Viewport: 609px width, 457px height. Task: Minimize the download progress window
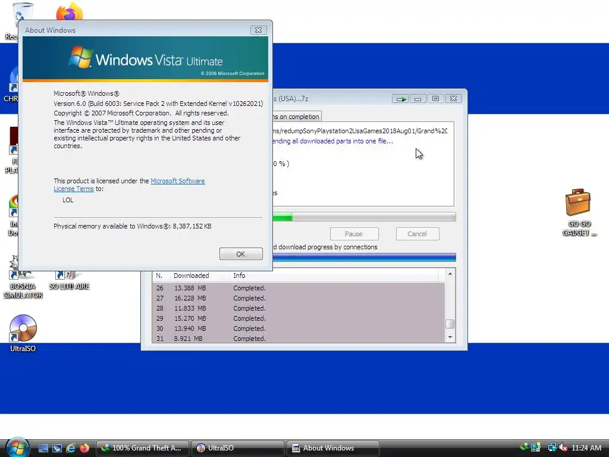pyautogui.click(x=418, y=99)
